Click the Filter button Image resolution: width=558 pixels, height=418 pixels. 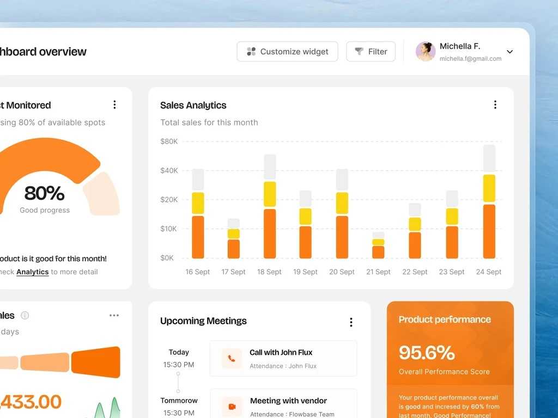point(371,52)
